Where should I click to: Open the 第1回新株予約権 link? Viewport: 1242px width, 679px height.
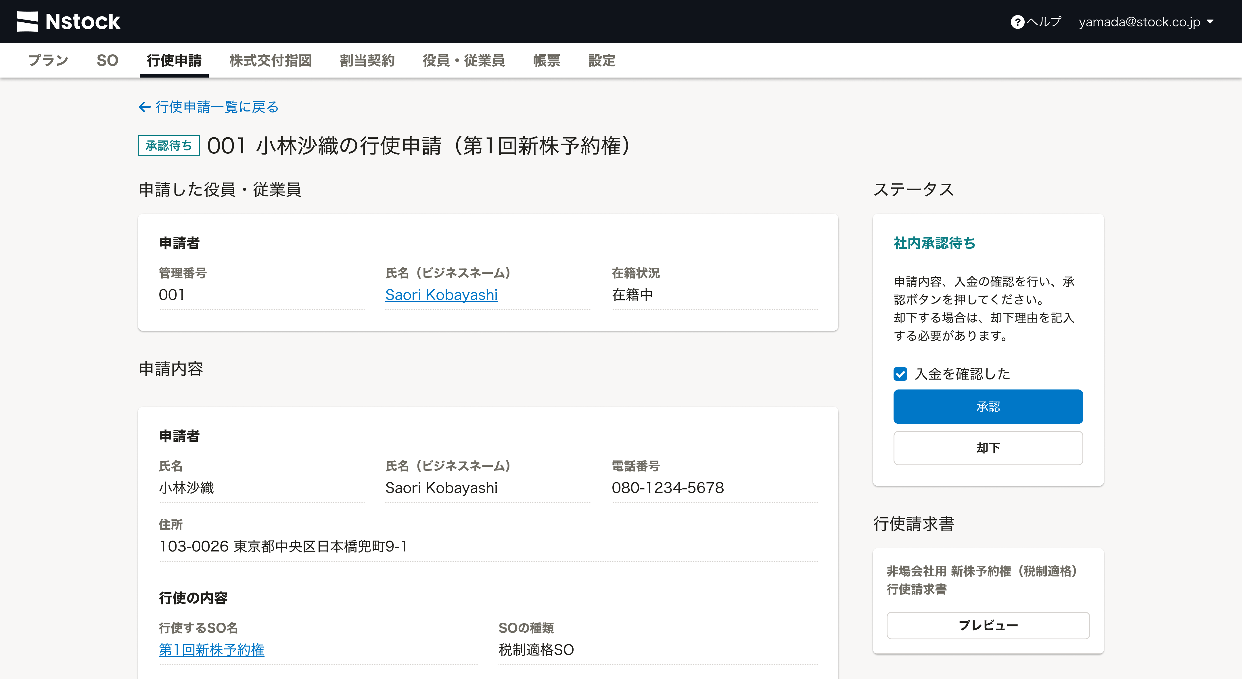click(211, 650)
